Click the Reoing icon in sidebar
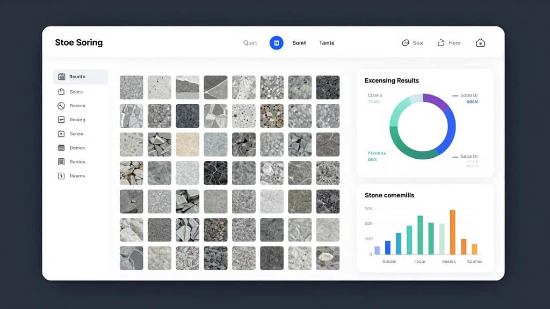The width and height of the screenshot is (550, 309). [61, 120]
